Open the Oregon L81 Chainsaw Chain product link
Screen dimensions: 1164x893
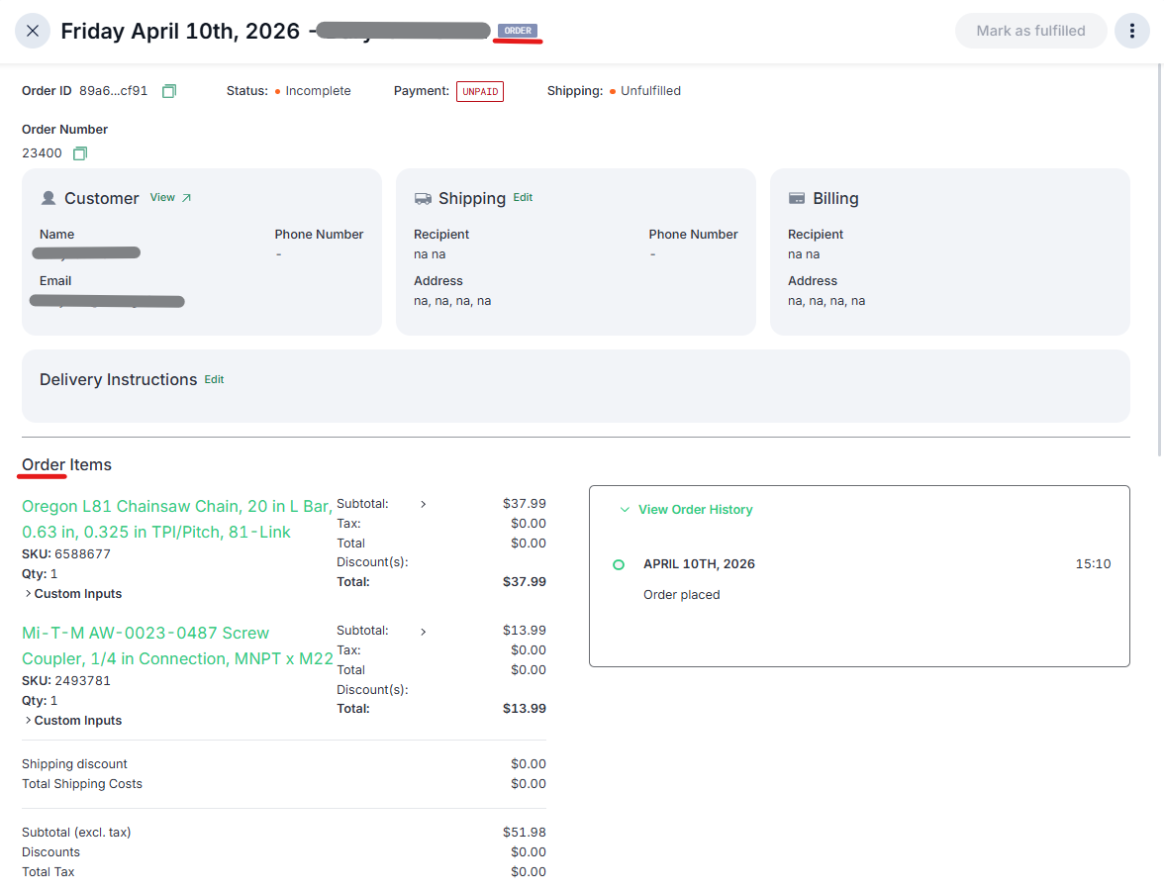(176, 519)
